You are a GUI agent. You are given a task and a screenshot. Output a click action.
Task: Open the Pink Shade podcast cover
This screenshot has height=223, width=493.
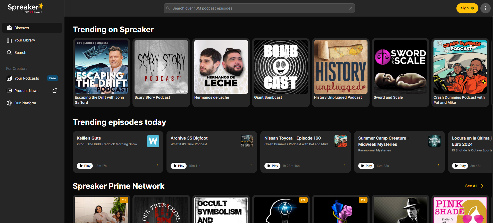460,210
